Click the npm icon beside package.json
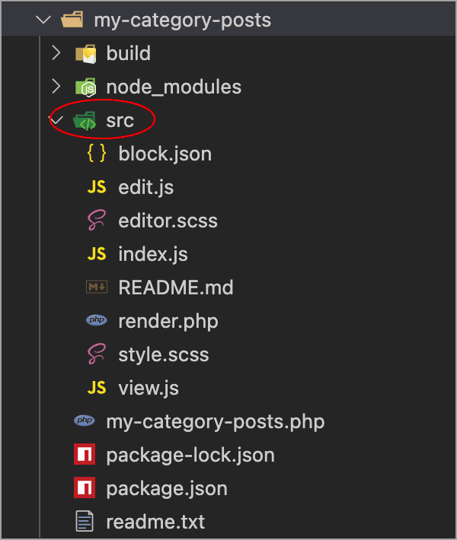The width and height of the screenshot is (457, 540). point(85,488)
